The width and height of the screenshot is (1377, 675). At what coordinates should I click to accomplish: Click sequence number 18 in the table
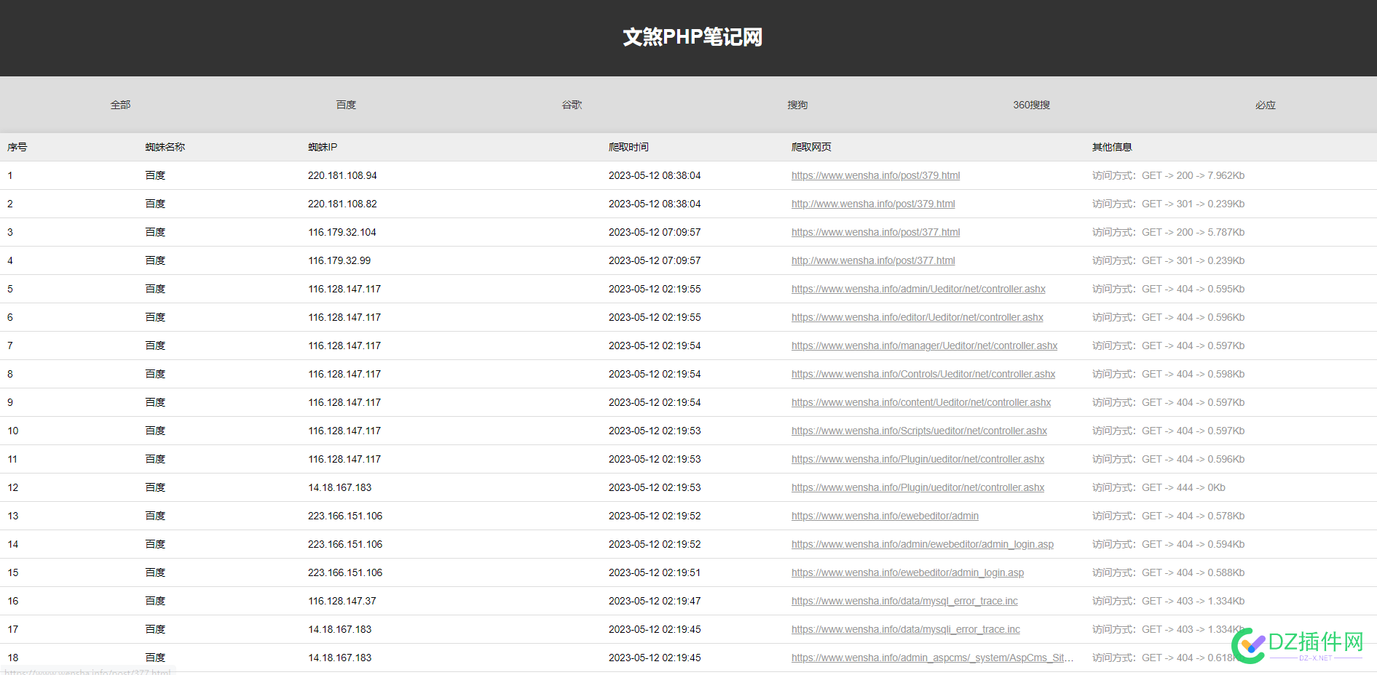click(x=13, y=658)
